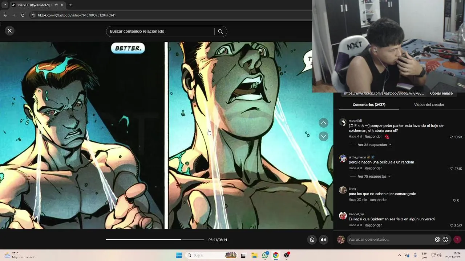465x261 pixels.
Task: Like the_max's comment with heart icon
Action: 452,169
